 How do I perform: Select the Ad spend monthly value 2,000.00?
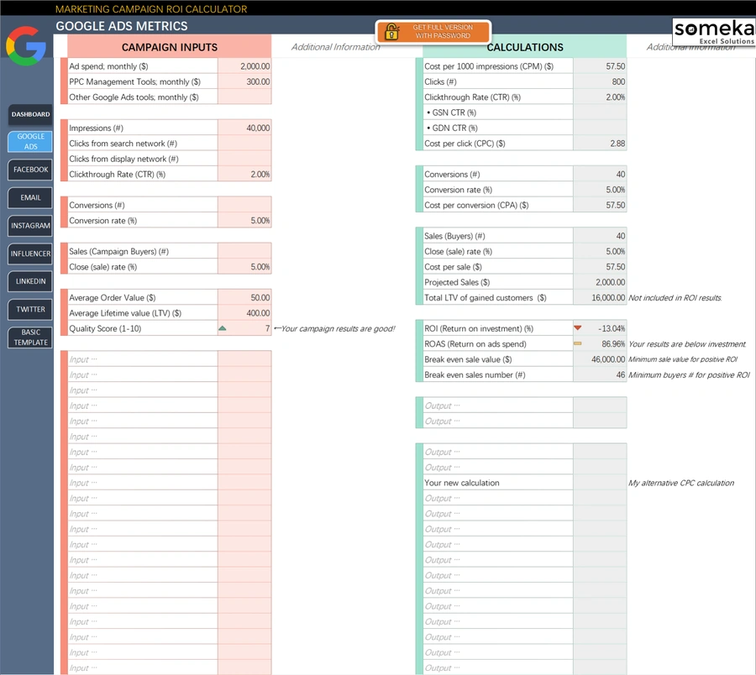(x=244, y=66)
